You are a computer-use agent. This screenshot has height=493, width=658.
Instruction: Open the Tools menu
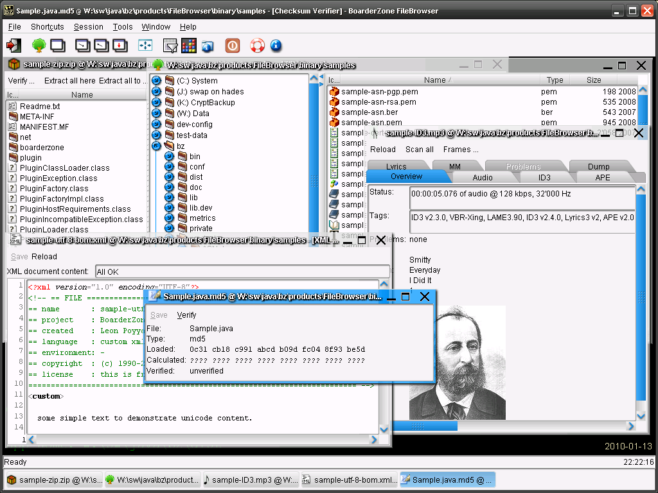tap(123, 27)
